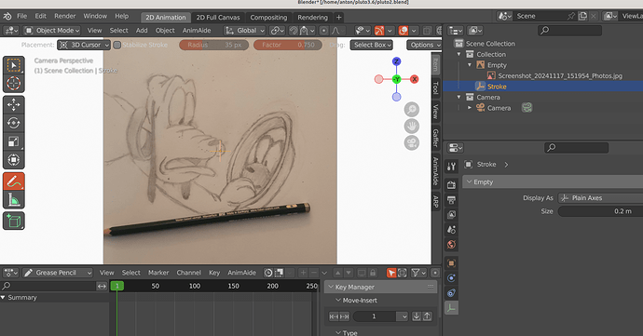Switch to the Compositing workspace tab
The width and height of the screenshot is (643, 336).
[268, 17]
